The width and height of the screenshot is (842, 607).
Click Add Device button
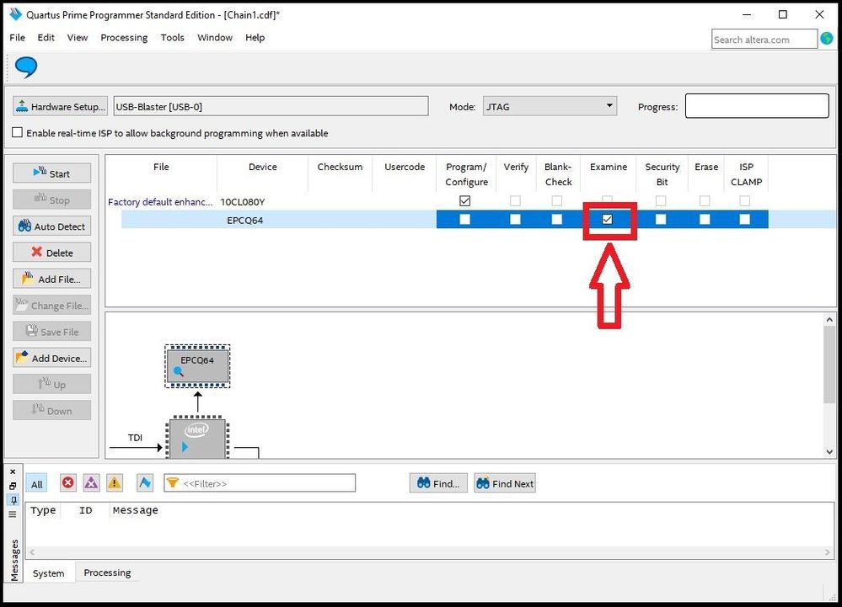click(x=51, y=358)
